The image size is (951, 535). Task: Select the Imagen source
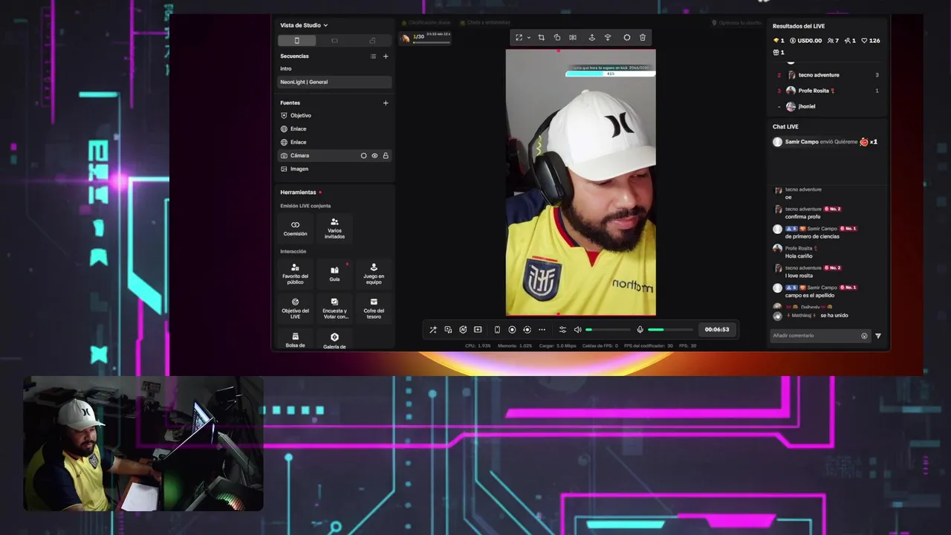pos(334,169)
